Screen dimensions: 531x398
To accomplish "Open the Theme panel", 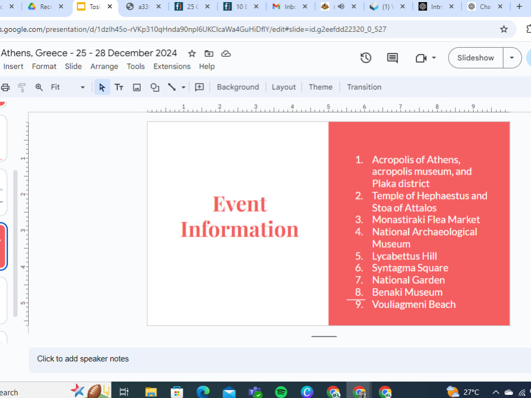I will pyautogui.click(x=320, y=88).
